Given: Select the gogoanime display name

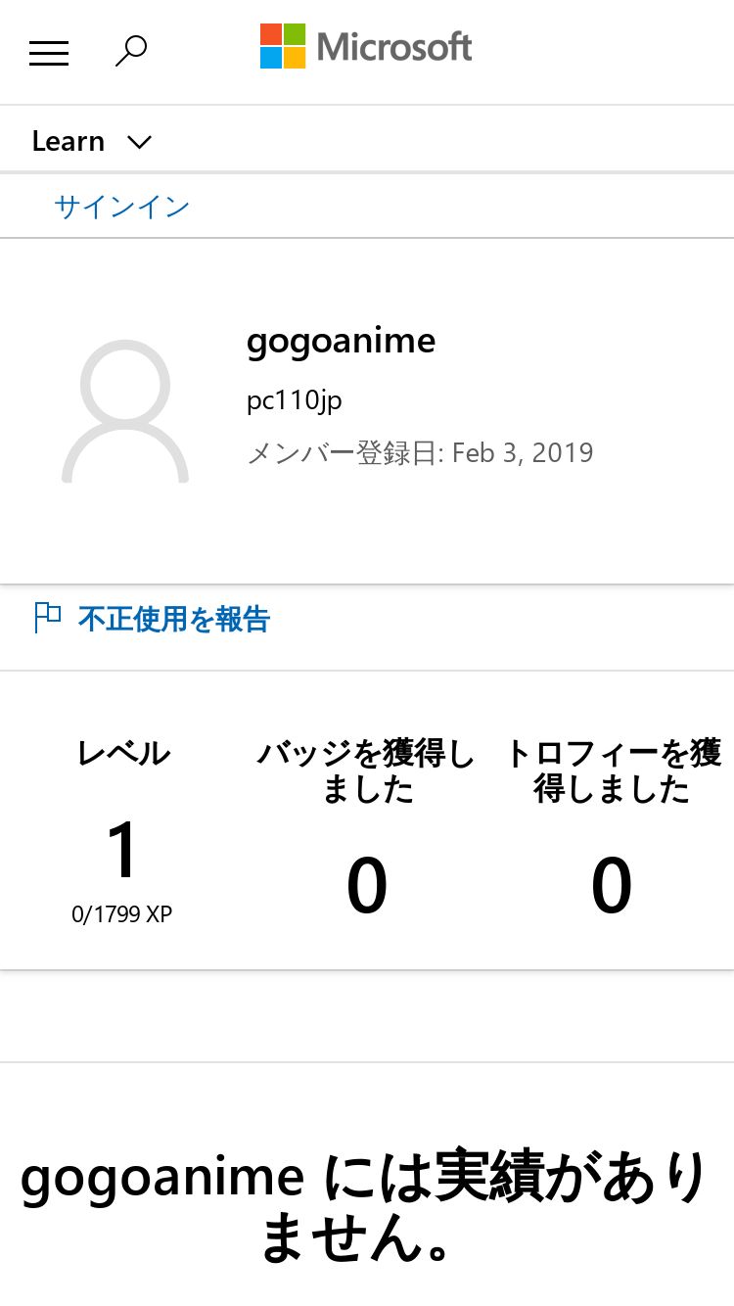Looking at the screenshot, I should pos(342,342).
